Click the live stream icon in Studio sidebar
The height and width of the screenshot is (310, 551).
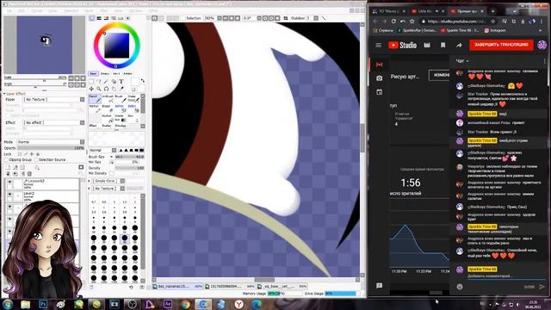click(x=379, y=65)
